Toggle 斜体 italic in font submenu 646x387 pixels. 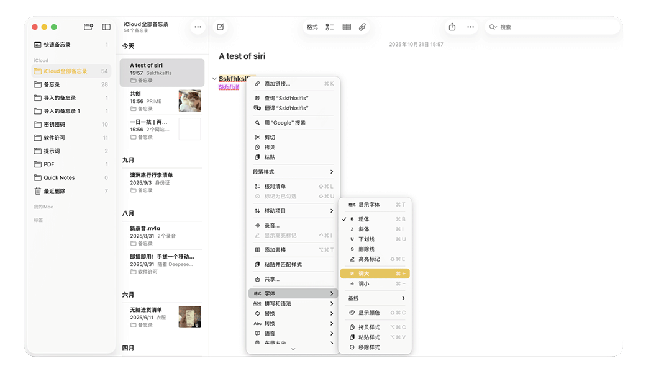click(363, 229)
